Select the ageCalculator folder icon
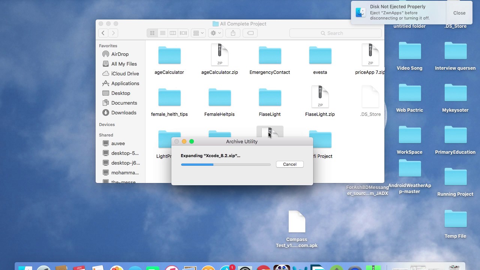 click(x=169, y=55)
